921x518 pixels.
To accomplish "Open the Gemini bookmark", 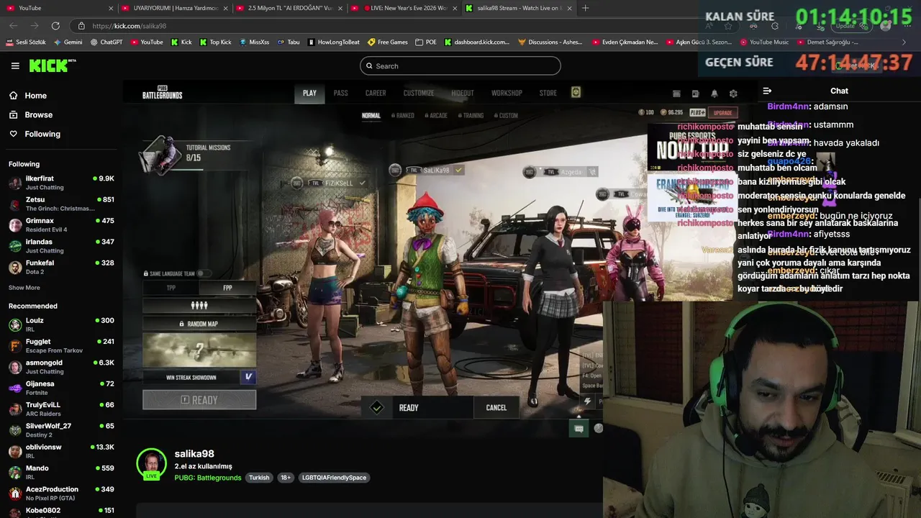I will tap(68, 42).
